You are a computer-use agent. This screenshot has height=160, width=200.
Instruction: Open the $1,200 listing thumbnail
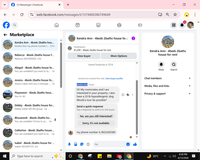pyautogui.click(x=70, y=48)
